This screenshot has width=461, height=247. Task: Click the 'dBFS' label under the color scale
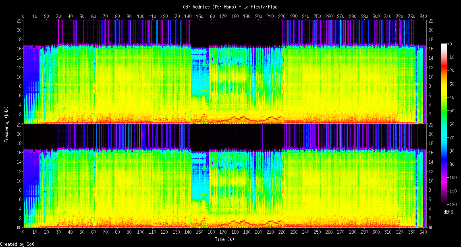448,212
